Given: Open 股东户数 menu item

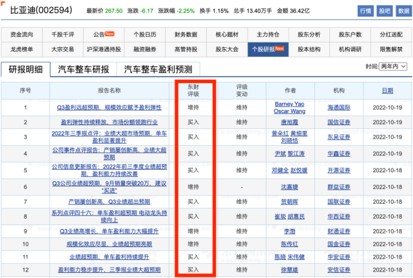Looking at the screenshot, I should (x=351, y=35).
